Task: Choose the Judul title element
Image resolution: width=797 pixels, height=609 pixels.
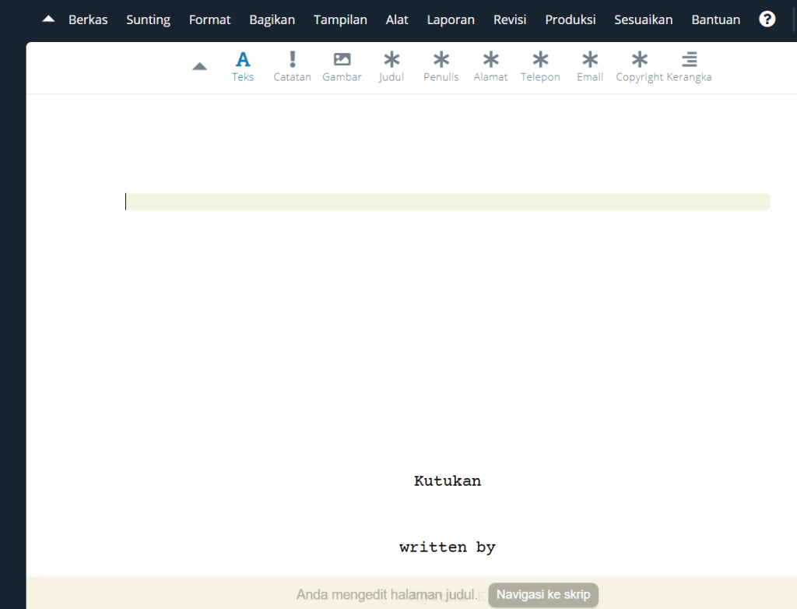Action: tap(391, 60)
